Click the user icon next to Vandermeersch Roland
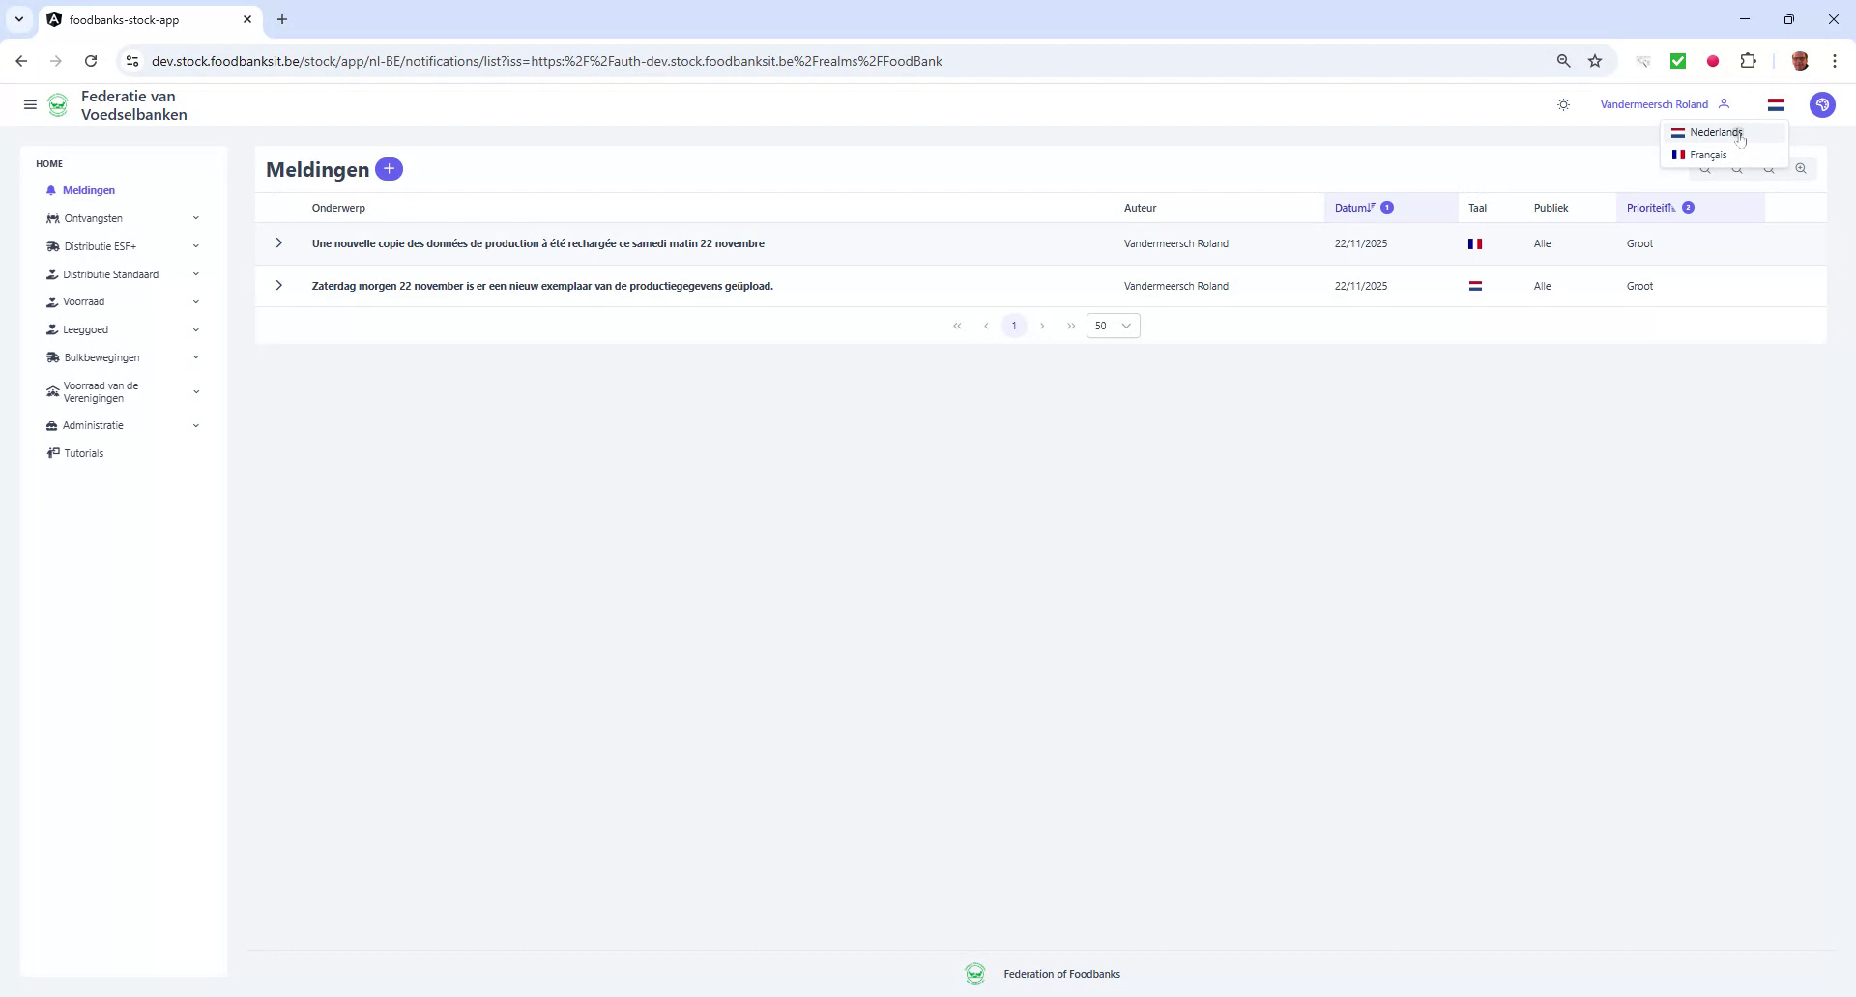The image size is (1856, 997). point(1725,104)
